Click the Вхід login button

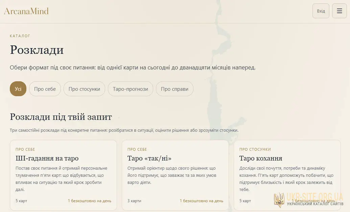pyautogui.click(x=321, y=11)
